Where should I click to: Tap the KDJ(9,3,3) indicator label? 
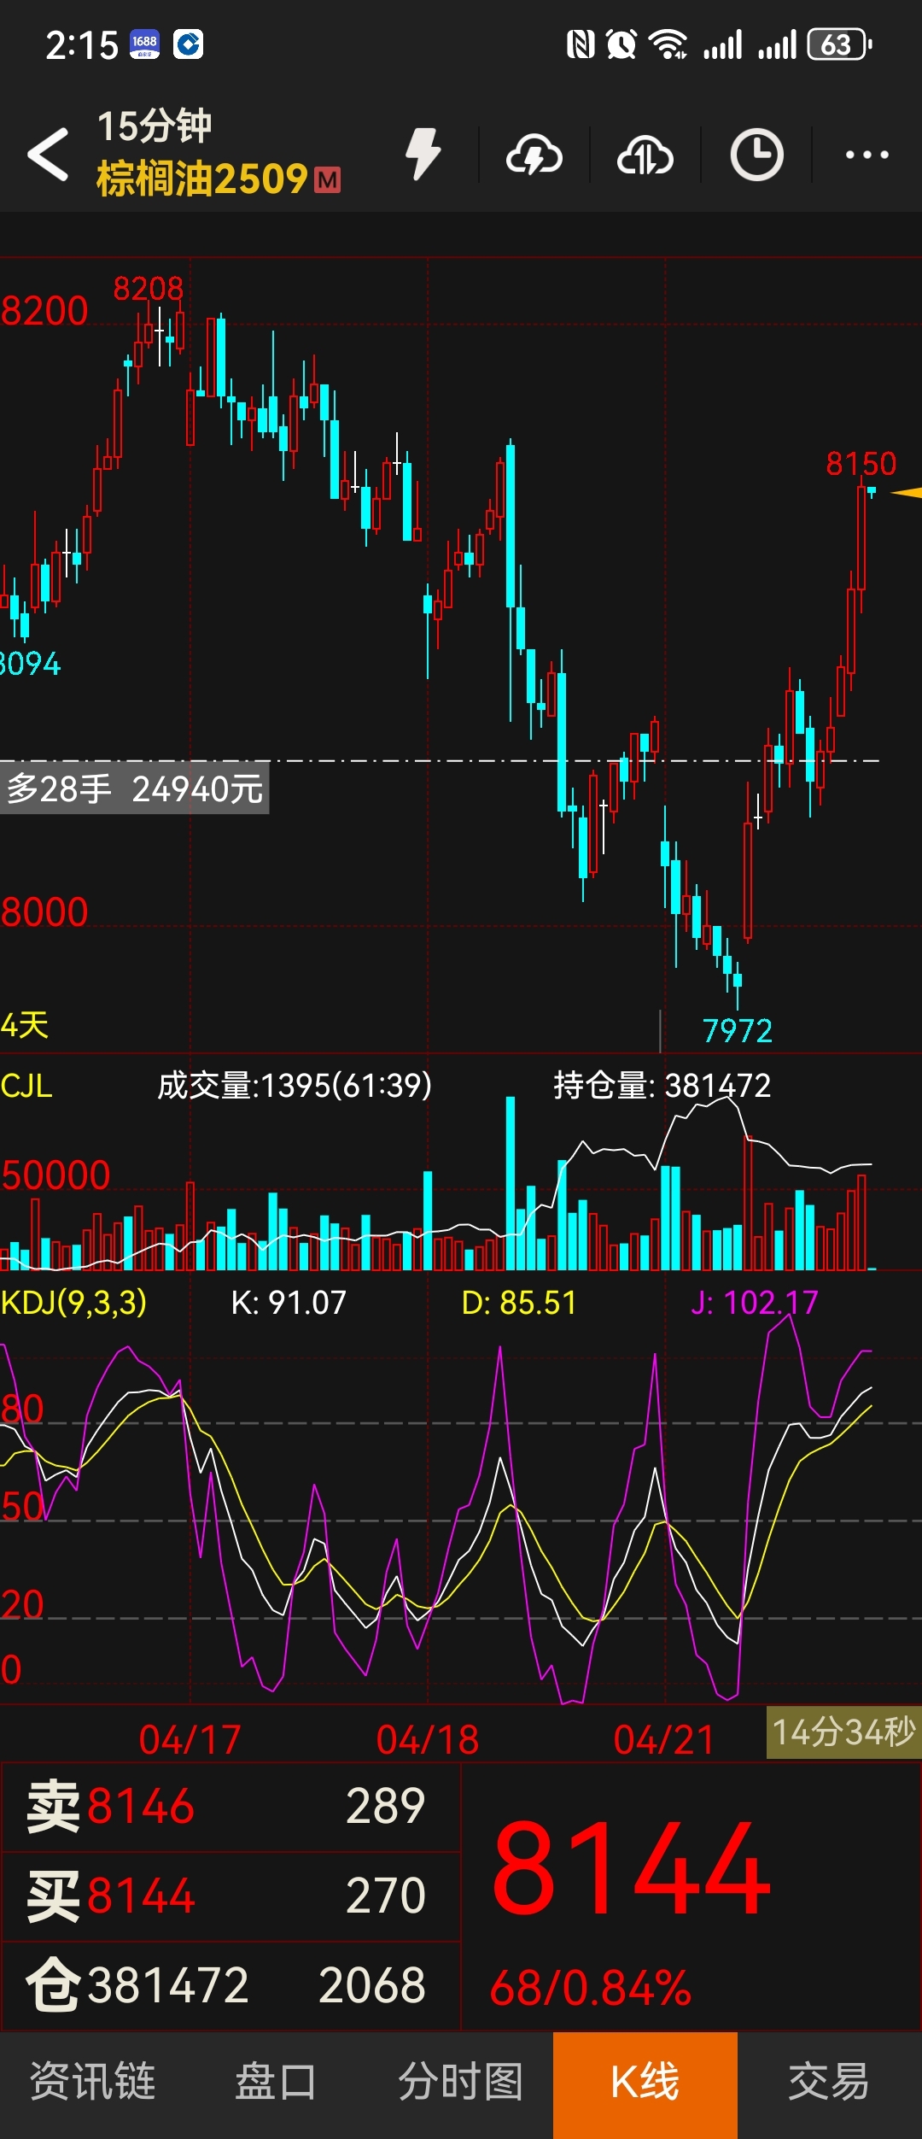click(x=74, y=1303)
